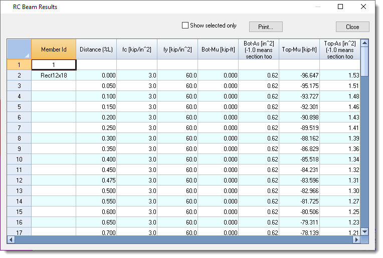The image size is (383, 258).
Task: Click the horizontal scrollbar right arrow
Action: point(356,240)
